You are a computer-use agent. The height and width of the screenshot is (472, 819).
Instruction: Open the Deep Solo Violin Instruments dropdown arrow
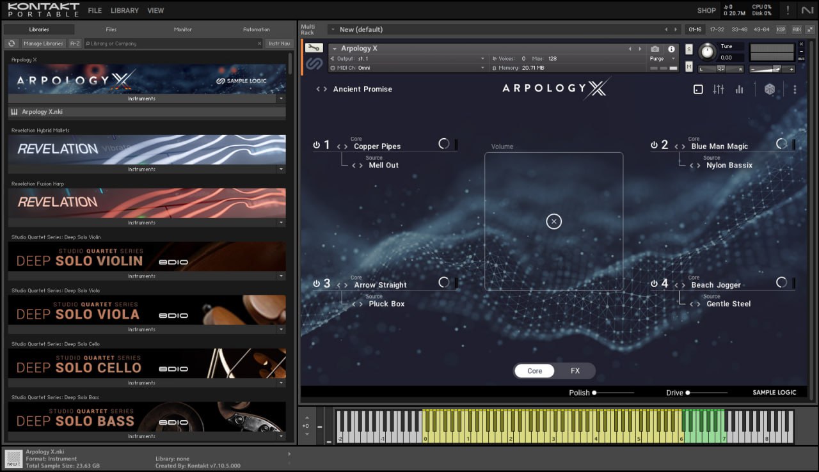(281, 276)
